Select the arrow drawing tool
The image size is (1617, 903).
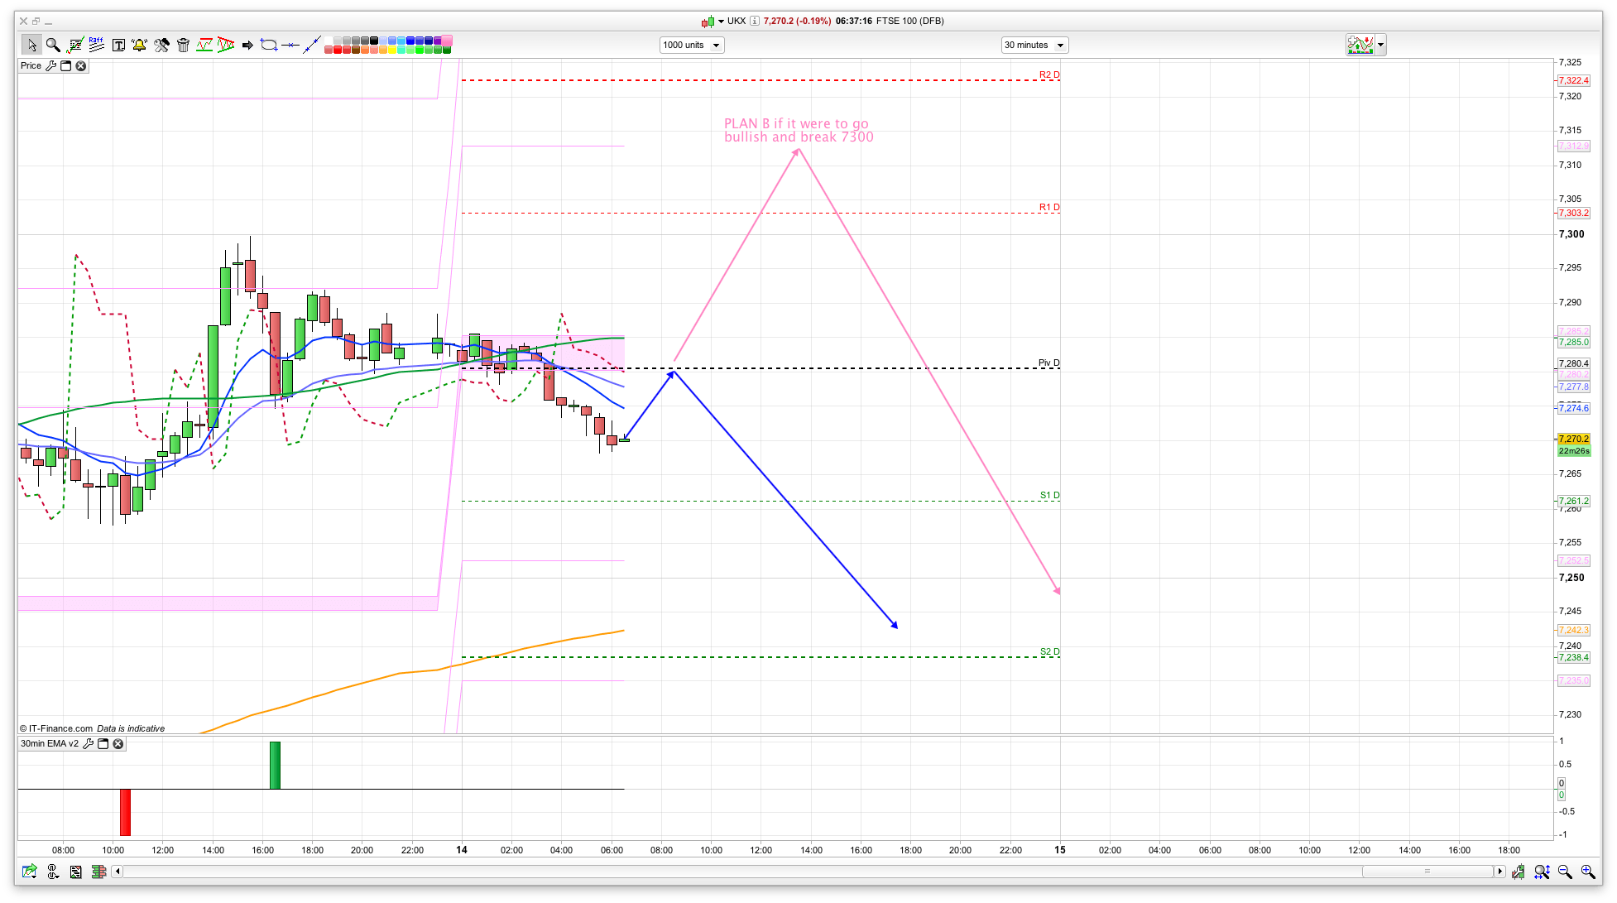click(x=247, y=45)
